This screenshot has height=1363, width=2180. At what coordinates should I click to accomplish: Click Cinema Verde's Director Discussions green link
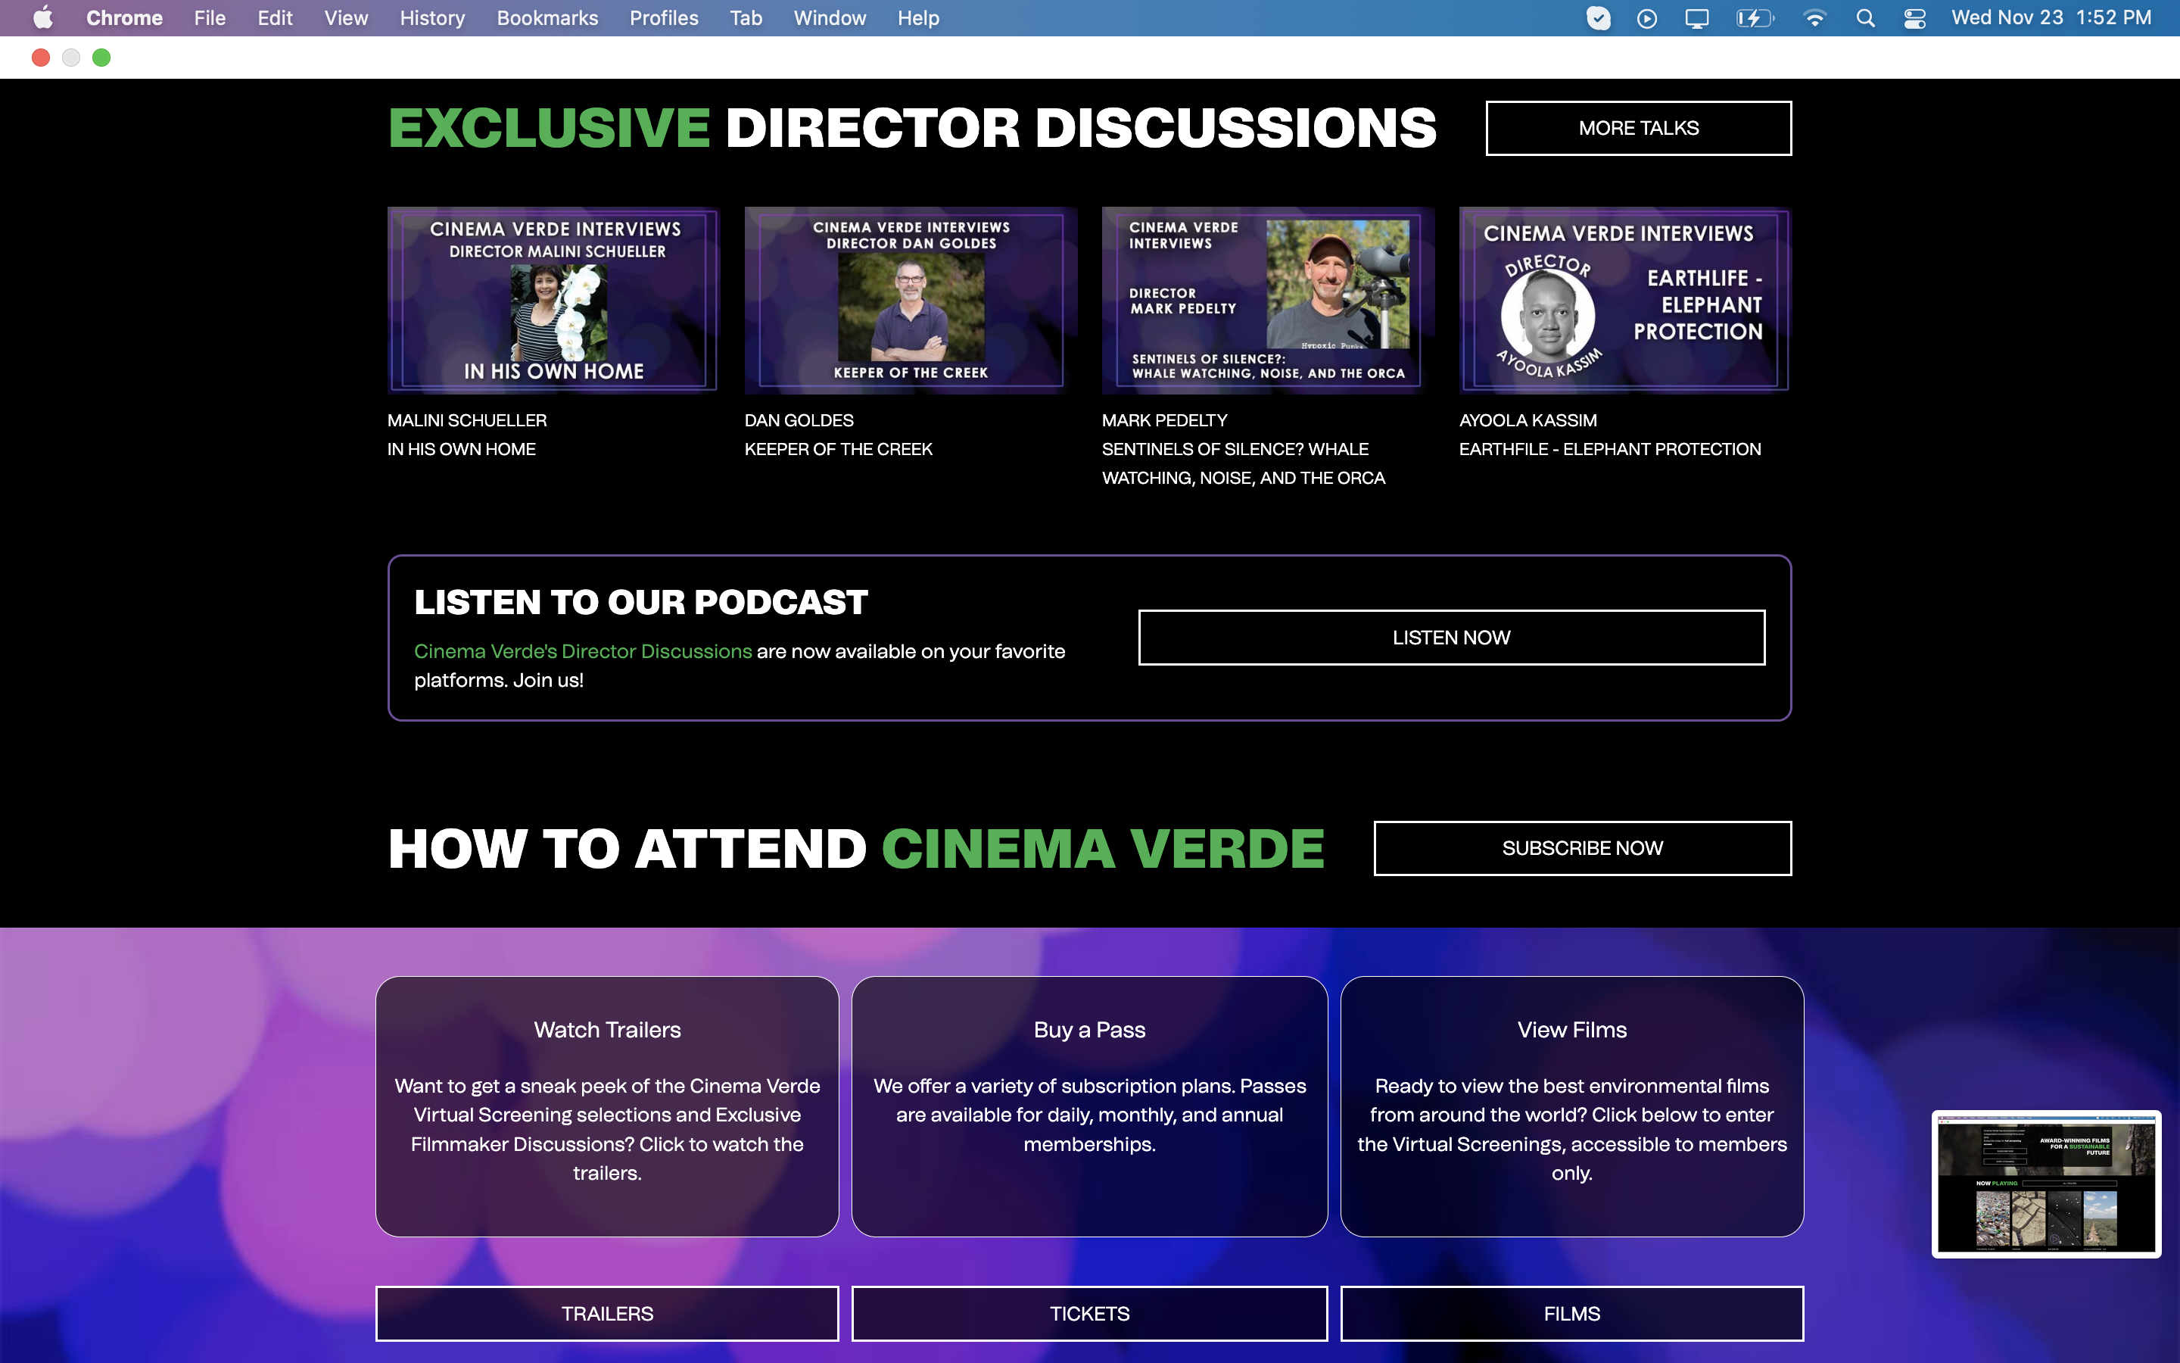[x=583, y=651]
